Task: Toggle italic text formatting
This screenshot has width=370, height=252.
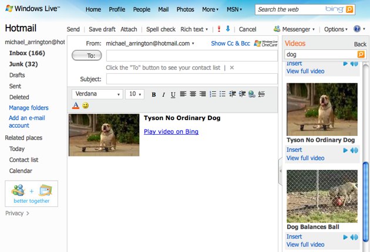Action: click(163, 94)
